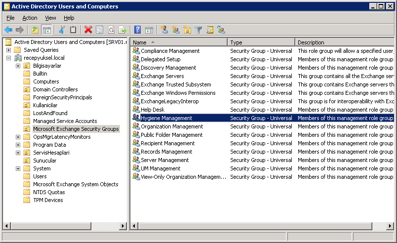Select the Public Folder Management group
Image resolution: width=397 pixels, height=243 pixels.
coord(172,135)
